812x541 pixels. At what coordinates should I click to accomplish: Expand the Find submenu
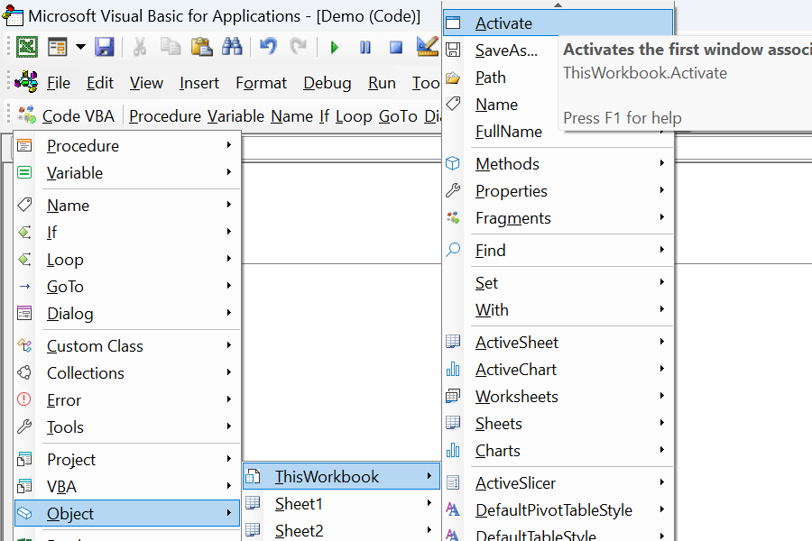click(x=558, y=251)
